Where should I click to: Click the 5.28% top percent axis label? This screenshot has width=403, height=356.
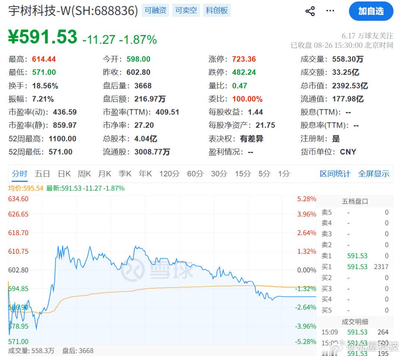coord(307,199)
